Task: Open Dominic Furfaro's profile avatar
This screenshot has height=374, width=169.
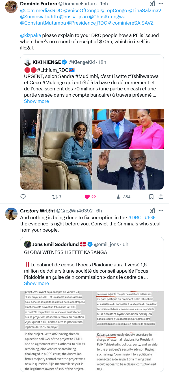Action: coord(11,6)
